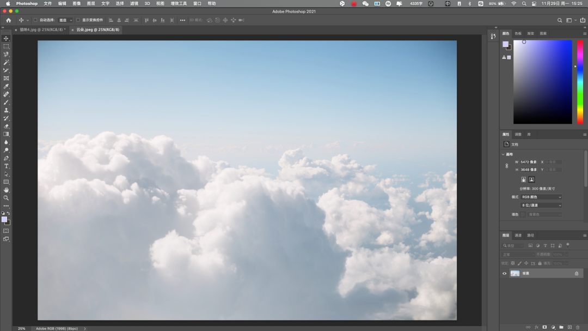Screen dimensions: 588x331
Task: Select the Clone Stamp tool
Action: (7, 110)
